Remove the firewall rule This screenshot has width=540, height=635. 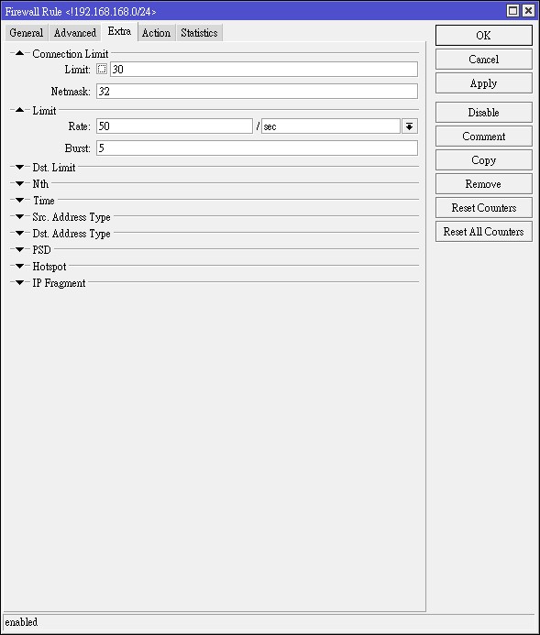[x=484, y=184]
